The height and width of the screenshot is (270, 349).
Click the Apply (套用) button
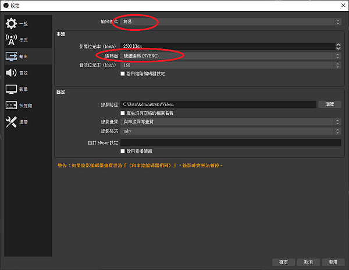(x=333, y=262)
